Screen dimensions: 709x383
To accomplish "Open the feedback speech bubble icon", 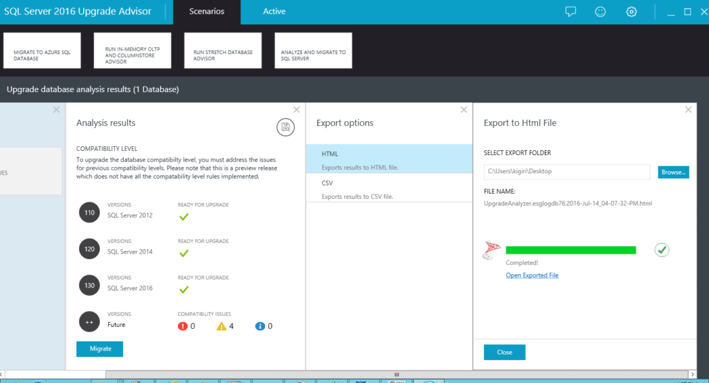I will coord(571,12).
